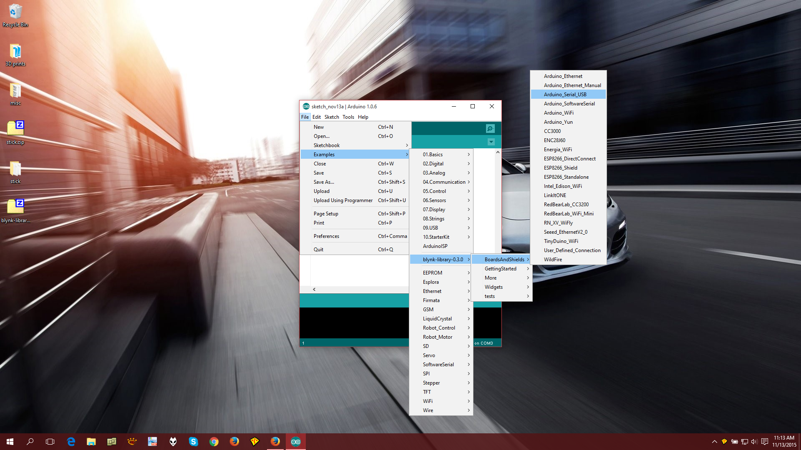
Task: Click the horizontal scrollbar left arrow
Action: pos(314,289)
